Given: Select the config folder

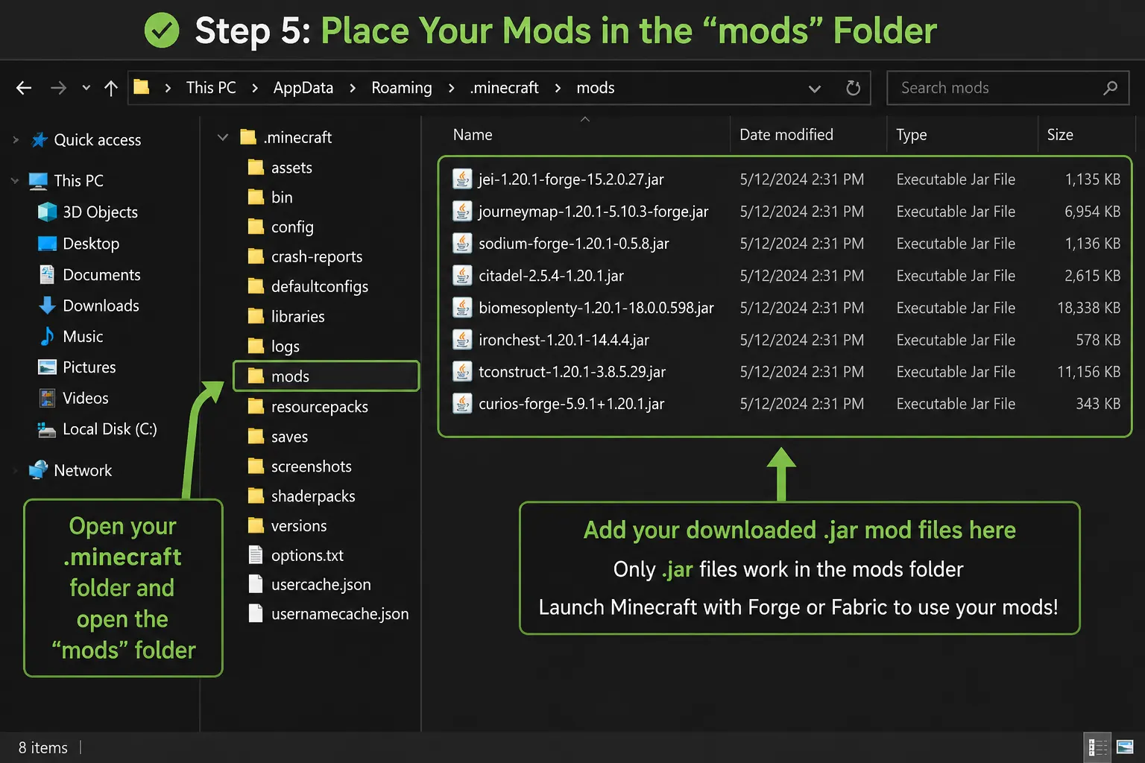Looking at the screenshot, I should pyautogui.click(x=280, y=227).
